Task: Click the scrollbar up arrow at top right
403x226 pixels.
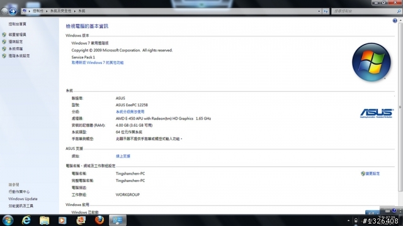Action: (x=400, y=20)
